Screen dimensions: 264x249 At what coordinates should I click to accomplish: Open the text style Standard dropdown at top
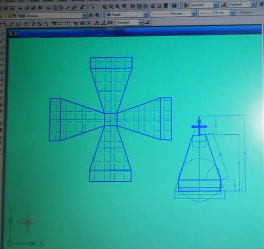(x=216, y=5)
